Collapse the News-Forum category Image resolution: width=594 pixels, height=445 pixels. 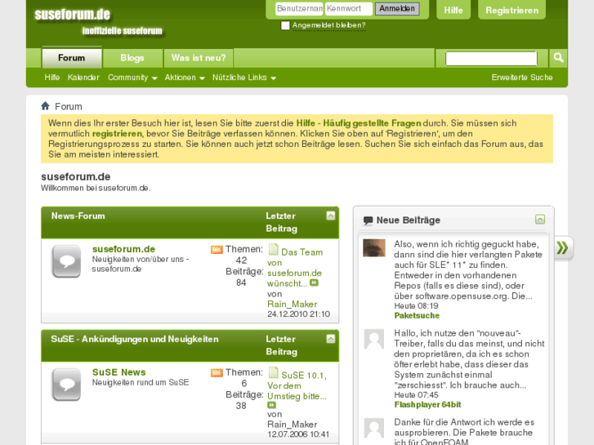(x=331, y=216)
